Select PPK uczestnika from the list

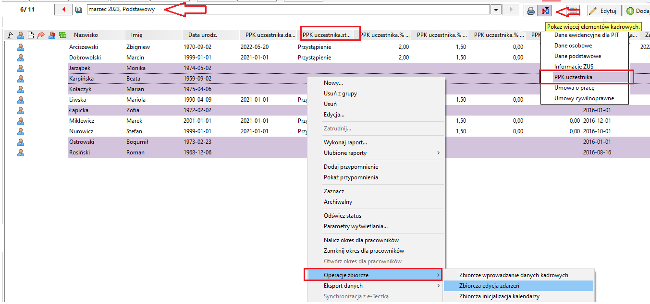(x=573, y=77)
